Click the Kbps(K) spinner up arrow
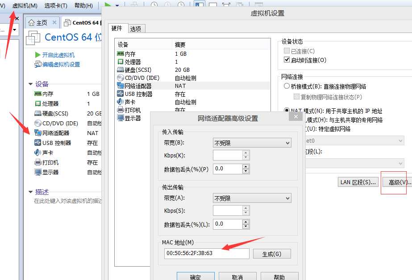Image resolution: width=412 pixels, height=280 pixels. point(246,153)
